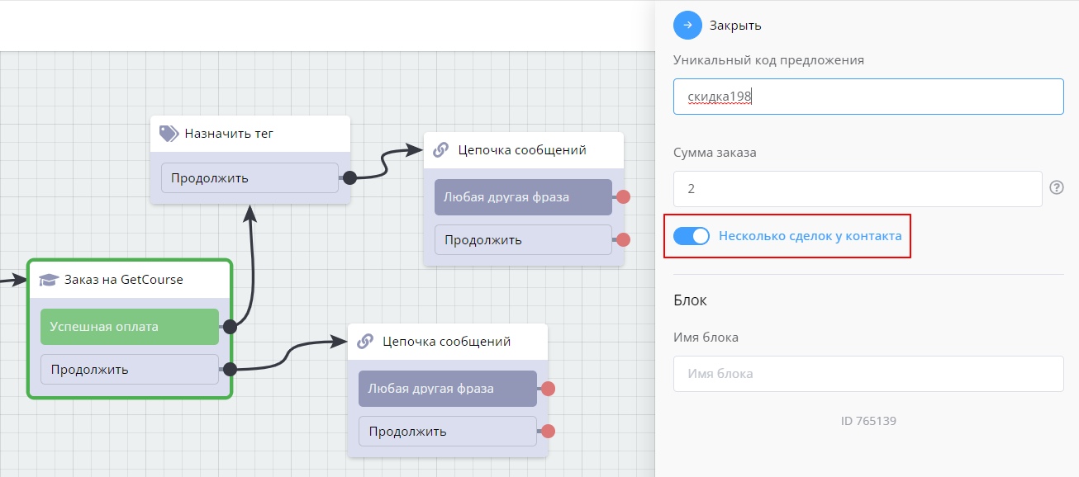1079x477 pixels.
Task: Click the help question mark beside Сумма заказа
Action: click(1056, 187)
